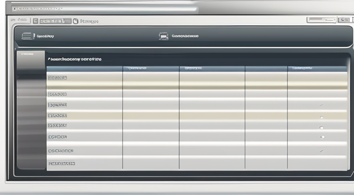Click the check mark in the third table row
Viewport: 354px width, 195px height.
point(321,105)
